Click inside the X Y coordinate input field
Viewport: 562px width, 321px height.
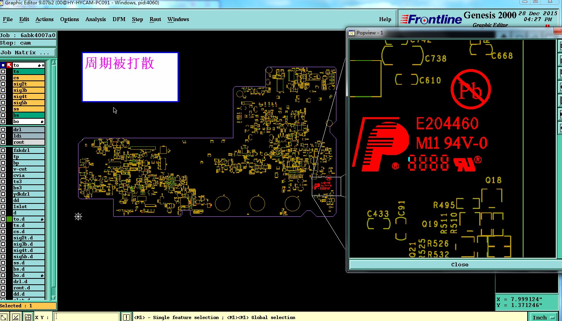click(86, 317)
